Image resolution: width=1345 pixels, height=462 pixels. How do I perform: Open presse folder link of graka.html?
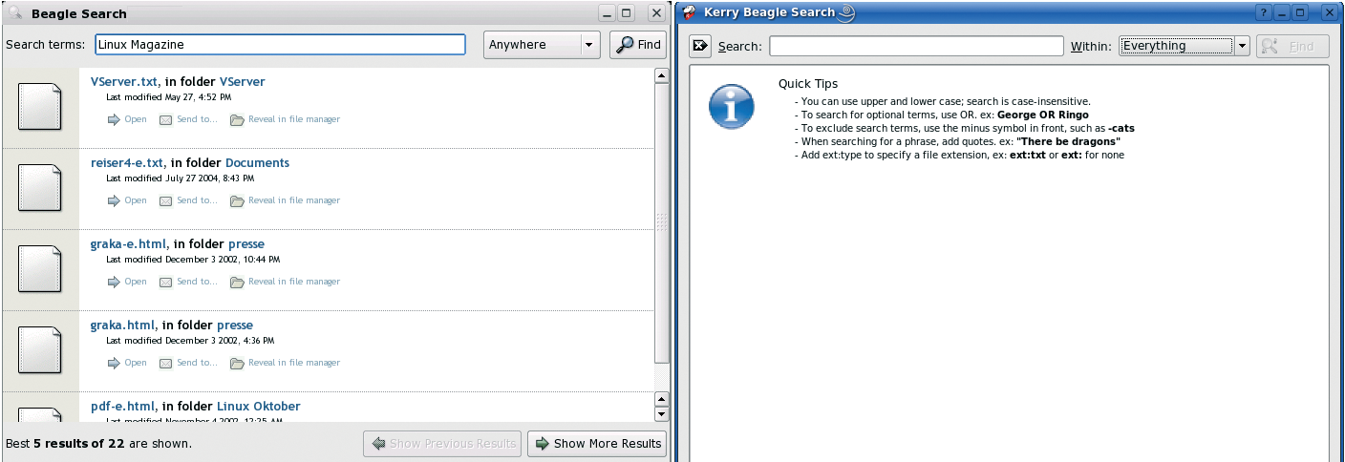coord(235,325)
